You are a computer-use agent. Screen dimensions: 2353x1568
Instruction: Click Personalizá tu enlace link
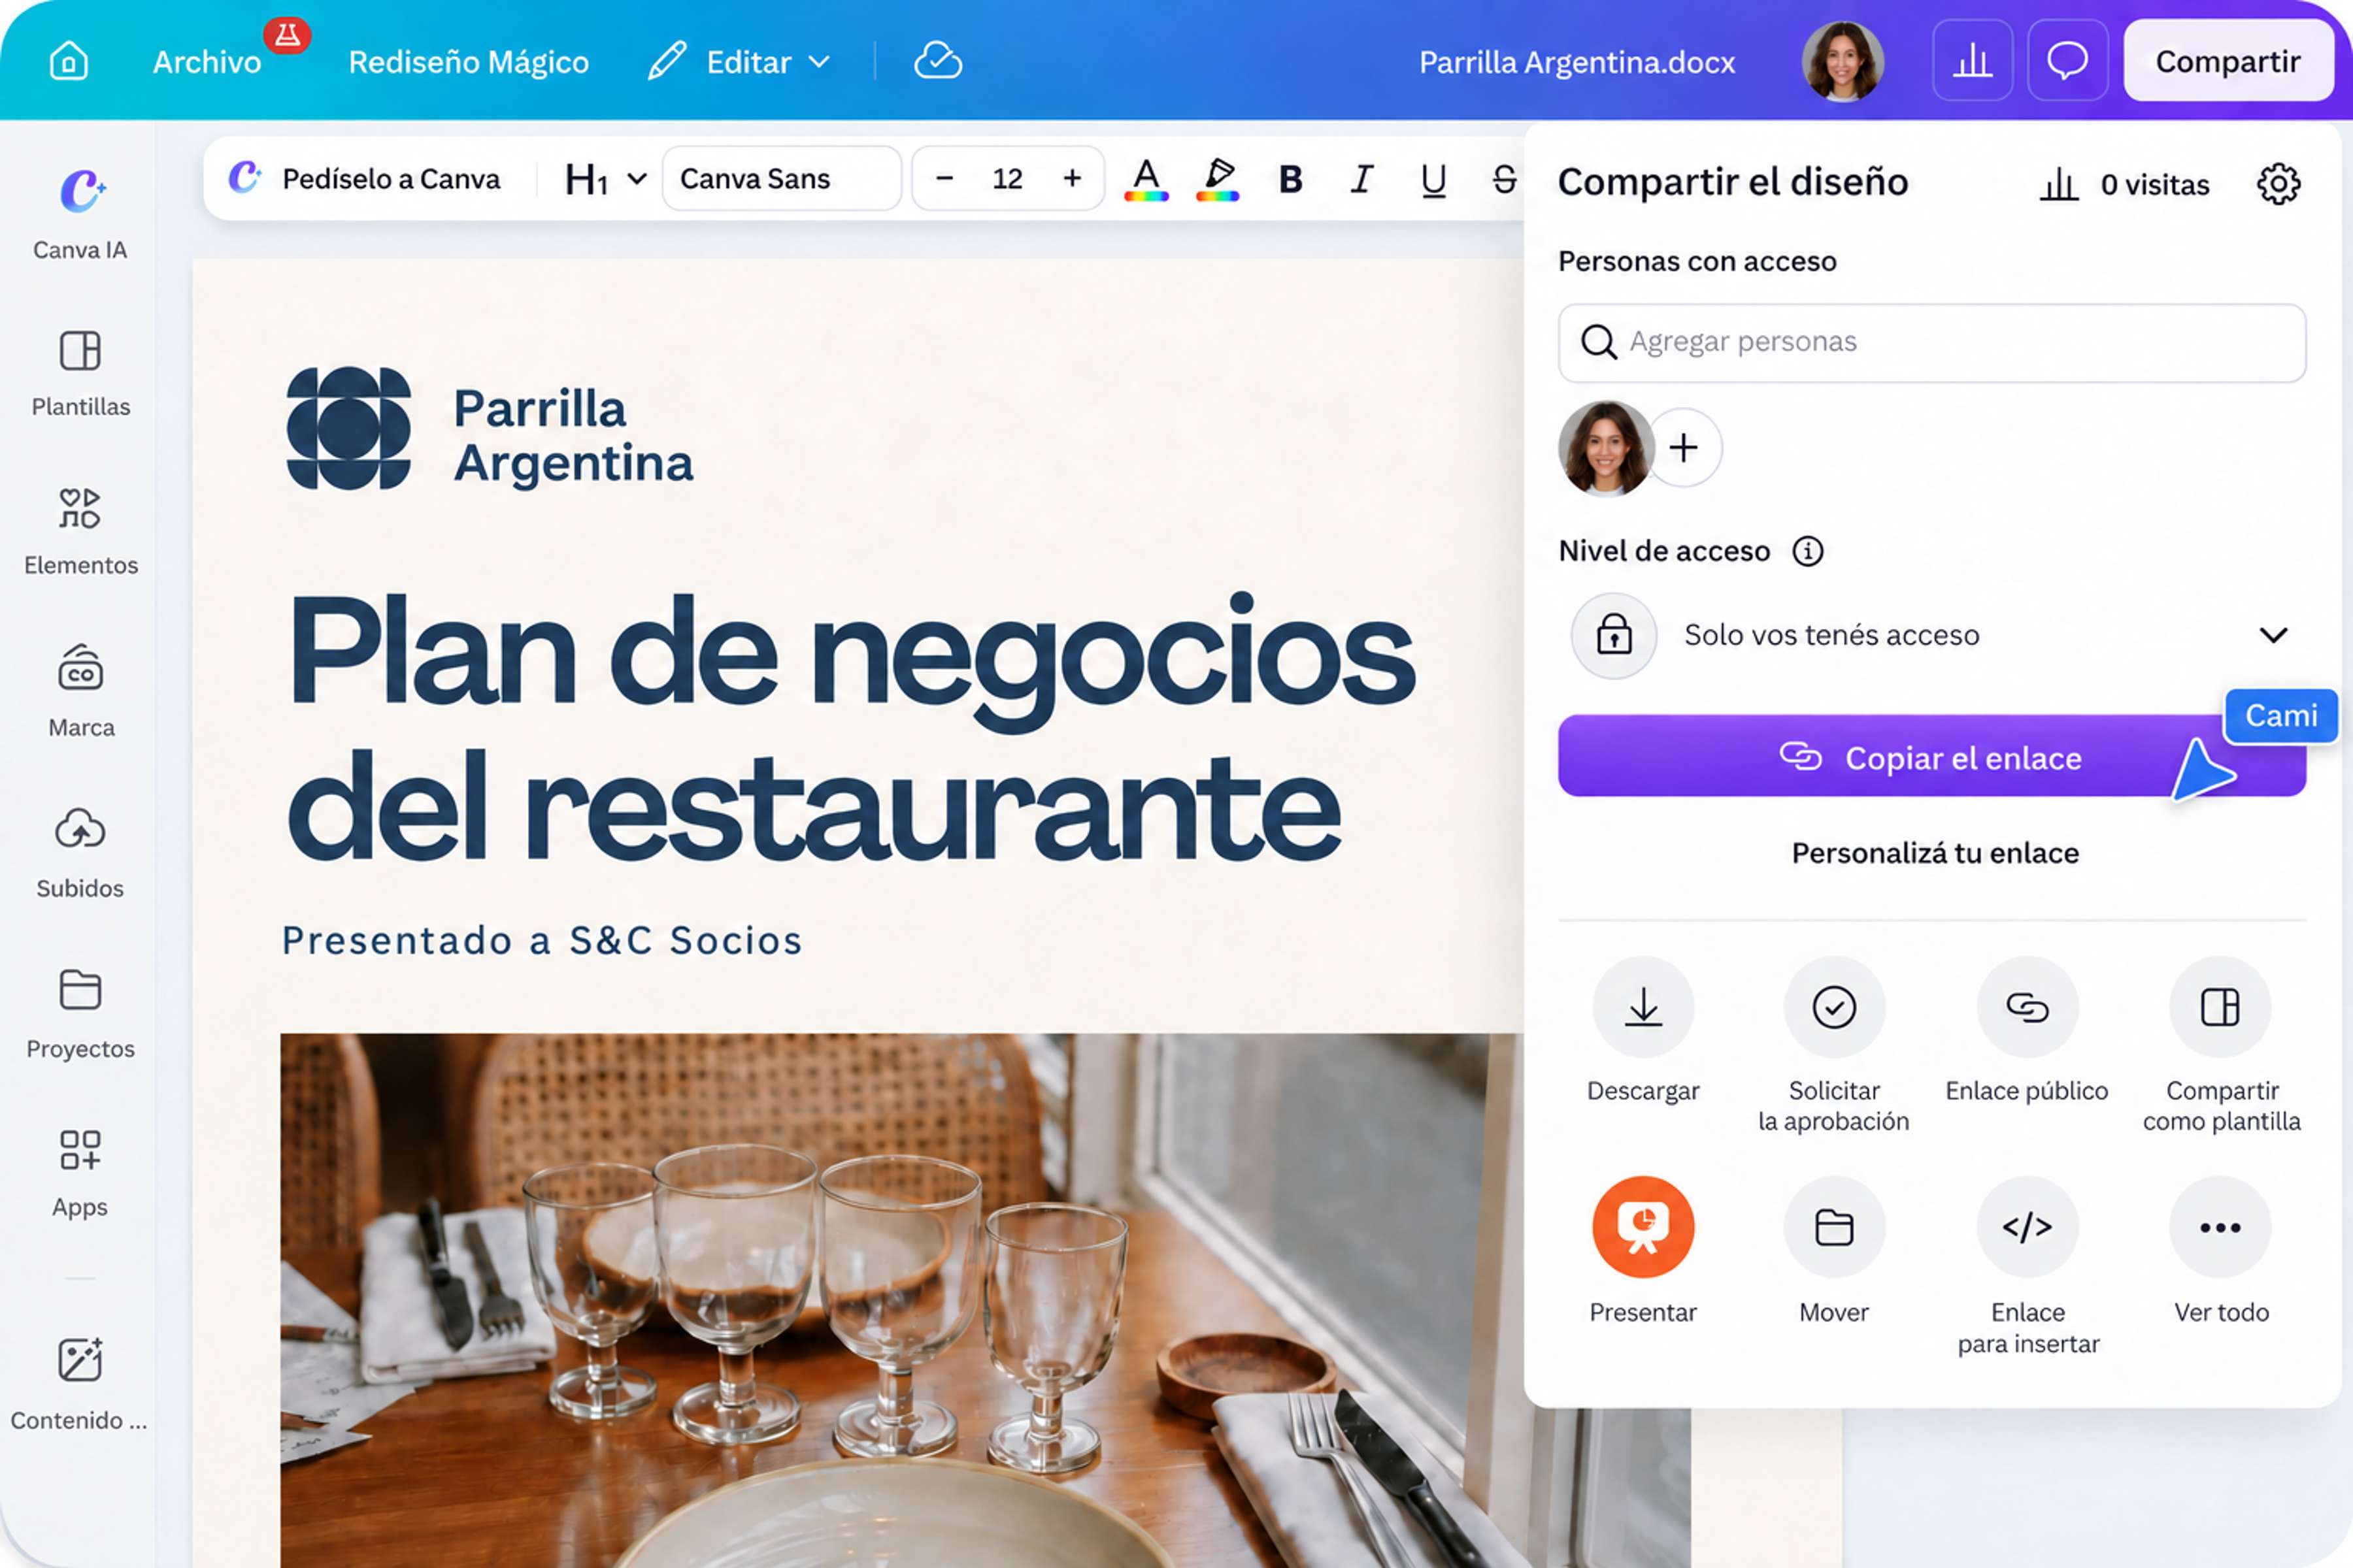pos(1935,853)
